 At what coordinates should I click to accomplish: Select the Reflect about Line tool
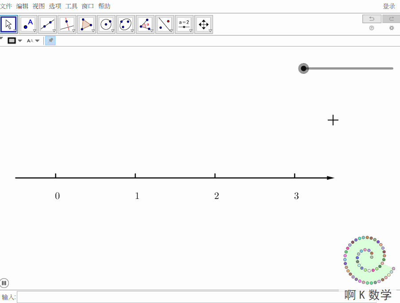[x=165, y=24]
